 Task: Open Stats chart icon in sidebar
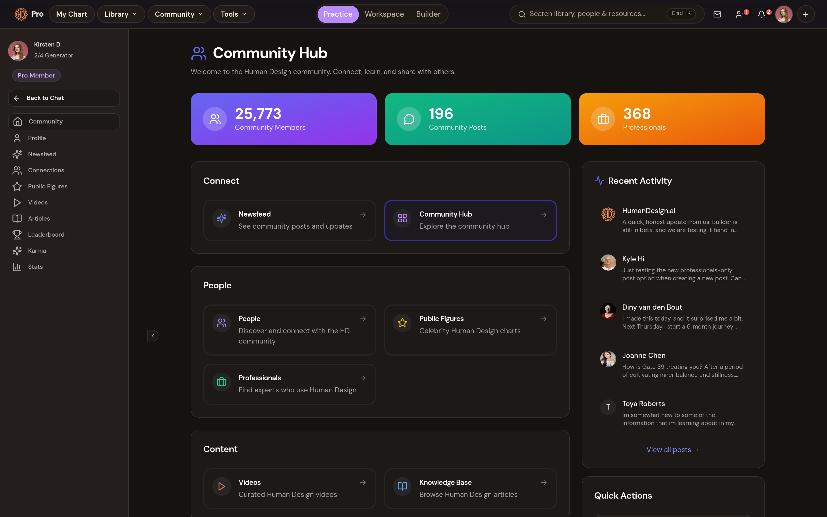[17, 267]
